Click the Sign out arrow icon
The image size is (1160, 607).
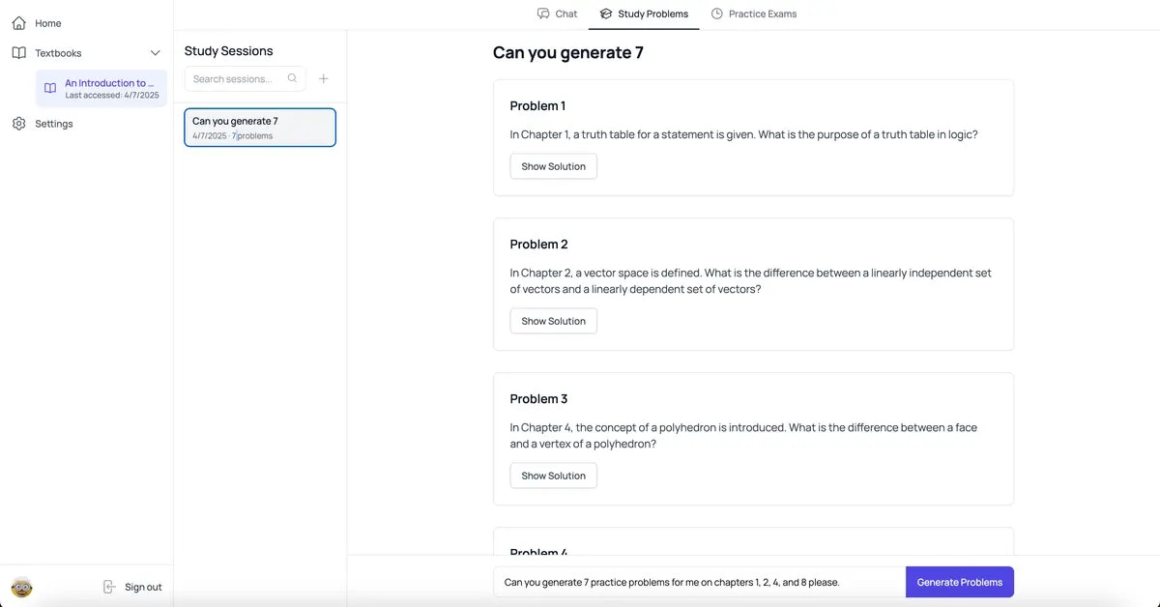pos(109,587)
